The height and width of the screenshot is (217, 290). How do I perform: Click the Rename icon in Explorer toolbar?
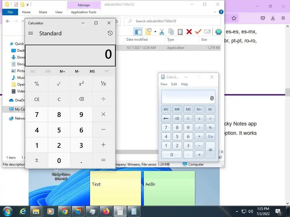[207, 32]
